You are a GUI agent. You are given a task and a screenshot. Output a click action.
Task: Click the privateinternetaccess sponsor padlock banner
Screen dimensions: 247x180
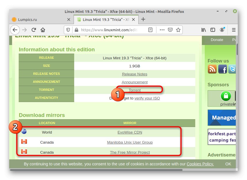[x=222, y=99]
